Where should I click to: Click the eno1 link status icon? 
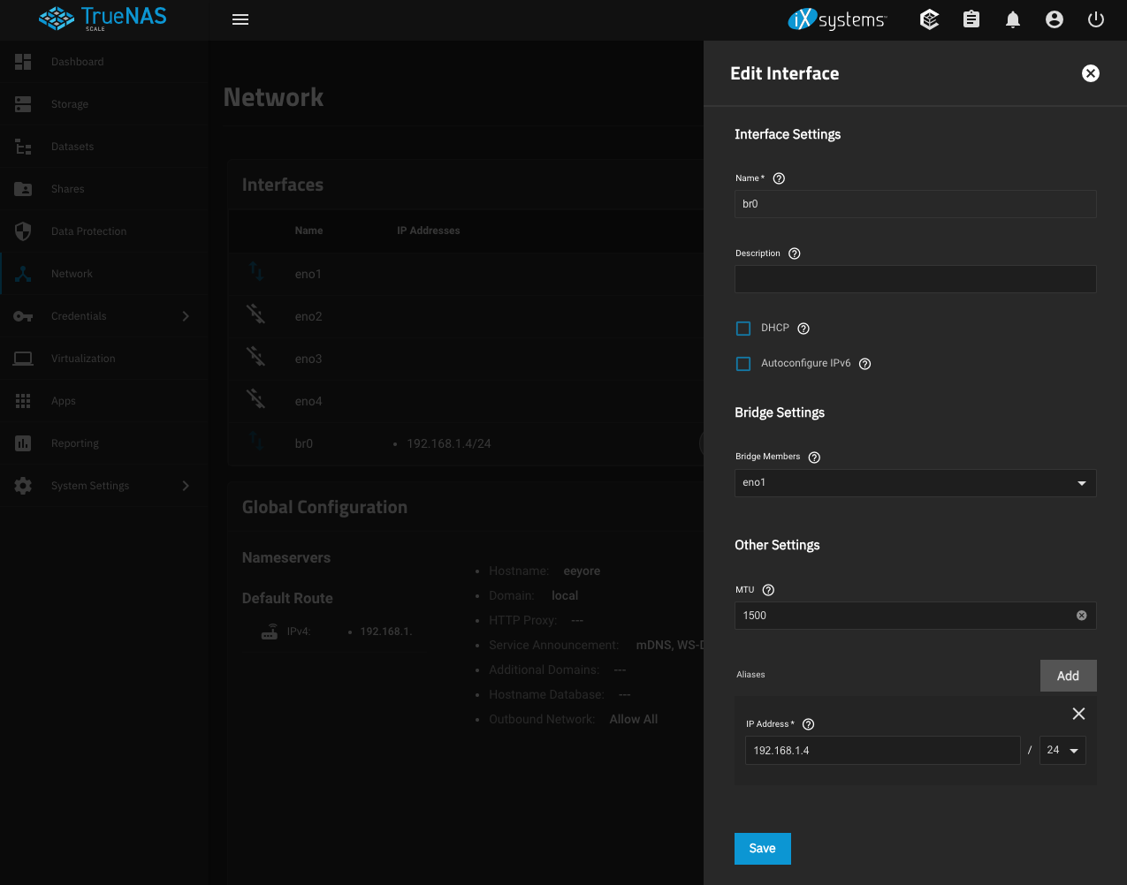255,271
